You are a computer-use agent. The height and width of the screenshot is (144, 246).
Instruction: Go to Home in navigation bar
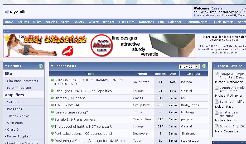coord(9,22)
